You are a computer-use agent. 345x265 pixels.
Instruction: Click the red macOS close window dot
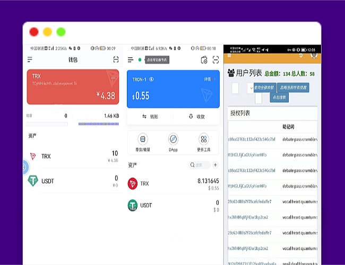(34, 32)
